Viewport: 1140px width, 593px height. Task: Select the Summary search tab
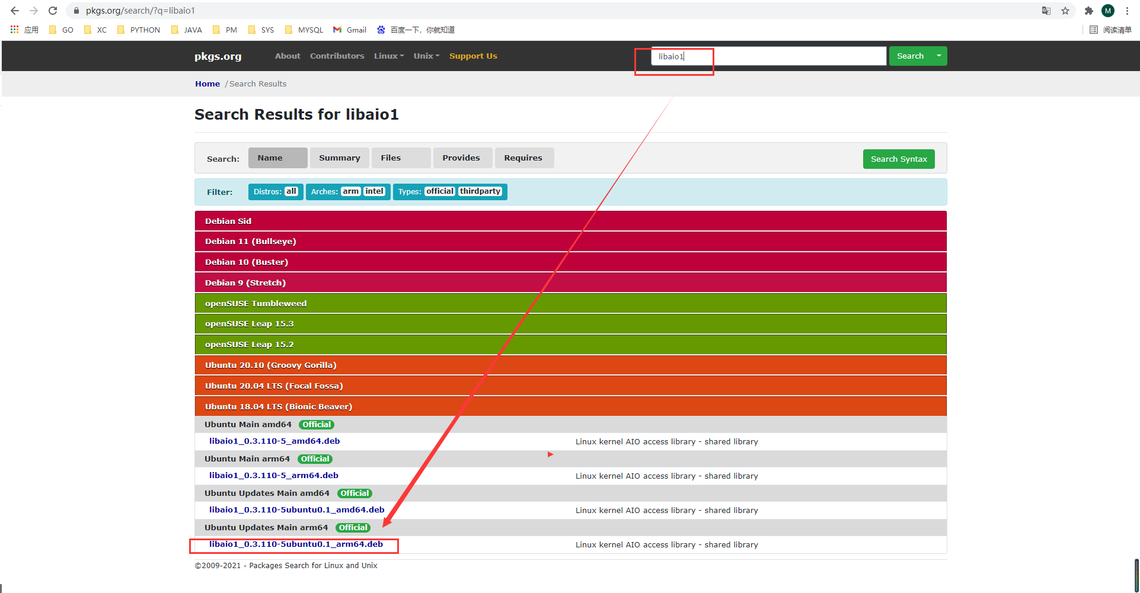point(340,158)
